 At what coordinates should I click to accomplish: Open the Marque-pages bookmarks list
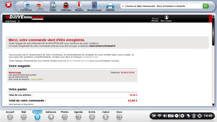(x=94, y=6)
